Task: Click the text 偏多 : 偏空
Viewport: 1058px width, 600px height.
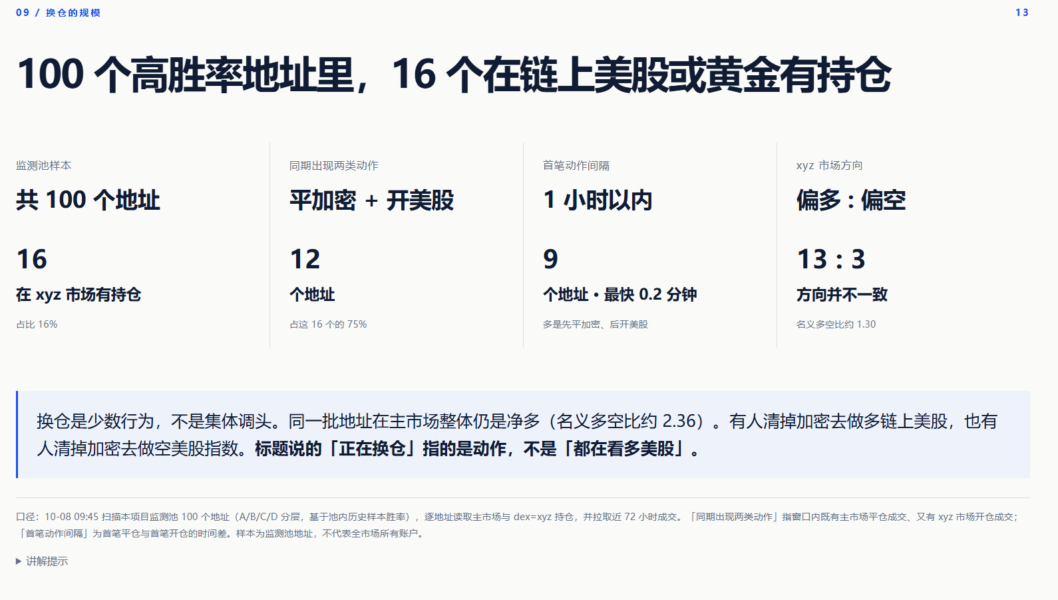Action: click(851, 200)
